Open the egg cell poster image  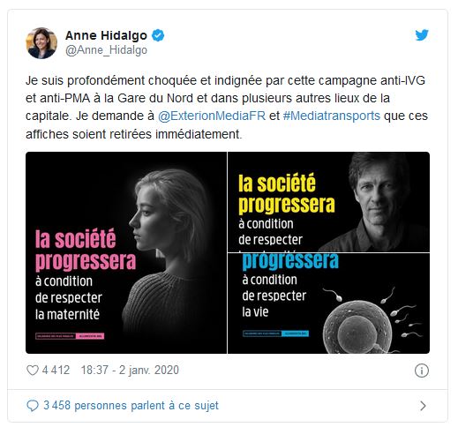click(x=328, y=303)
